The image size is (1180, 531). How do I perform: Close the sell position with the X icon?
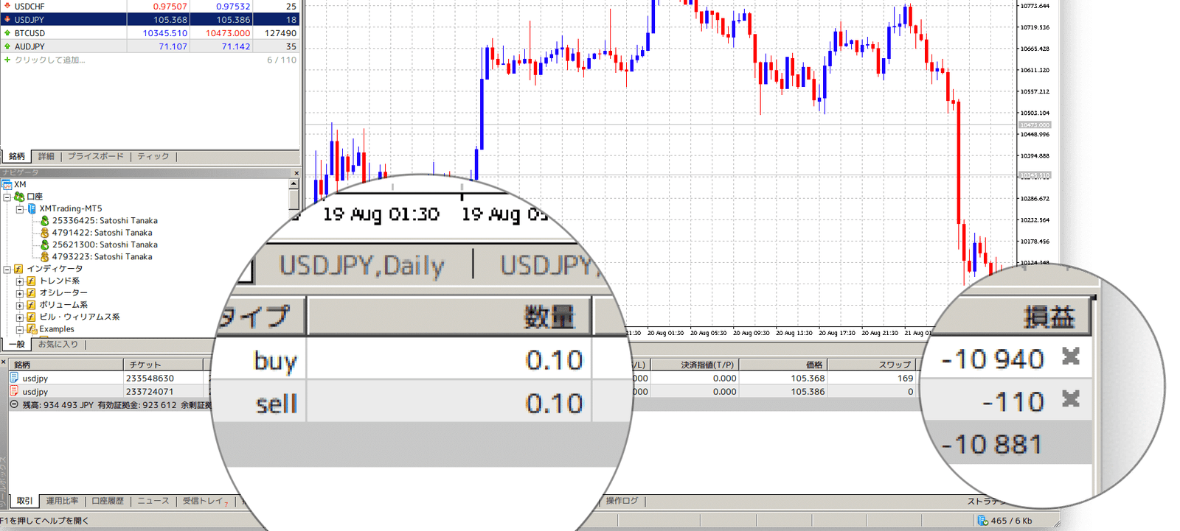click(1071, 399)
